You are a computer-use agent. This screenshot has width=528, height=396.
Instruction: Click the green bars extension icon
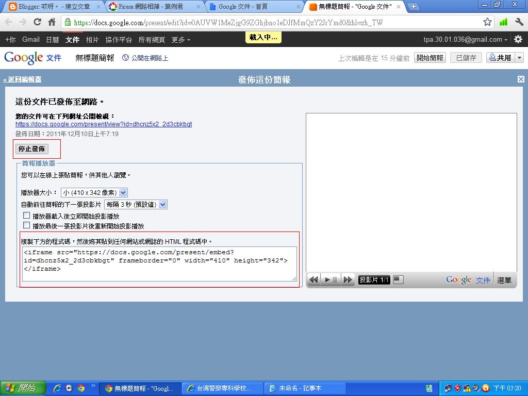[503, 22]
